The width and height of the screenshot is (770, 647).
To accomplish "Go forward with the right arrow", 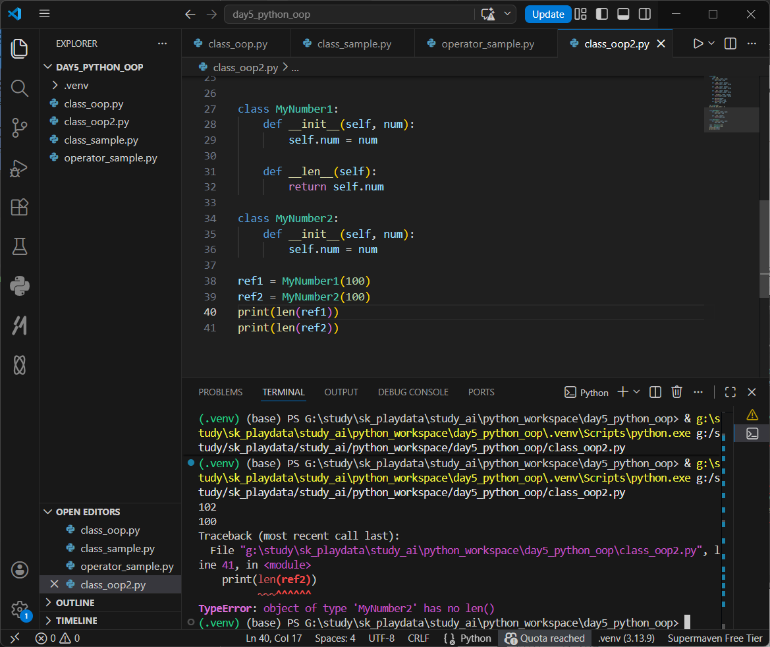I will tap(211, 14).
